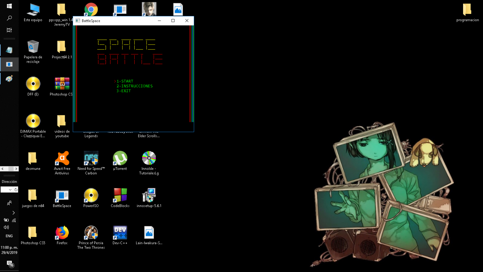Viewport: 483px width, 272px height.
Task: Open the volume speaker tray icon
Action: pyautogui.click(x=6, y=227)
